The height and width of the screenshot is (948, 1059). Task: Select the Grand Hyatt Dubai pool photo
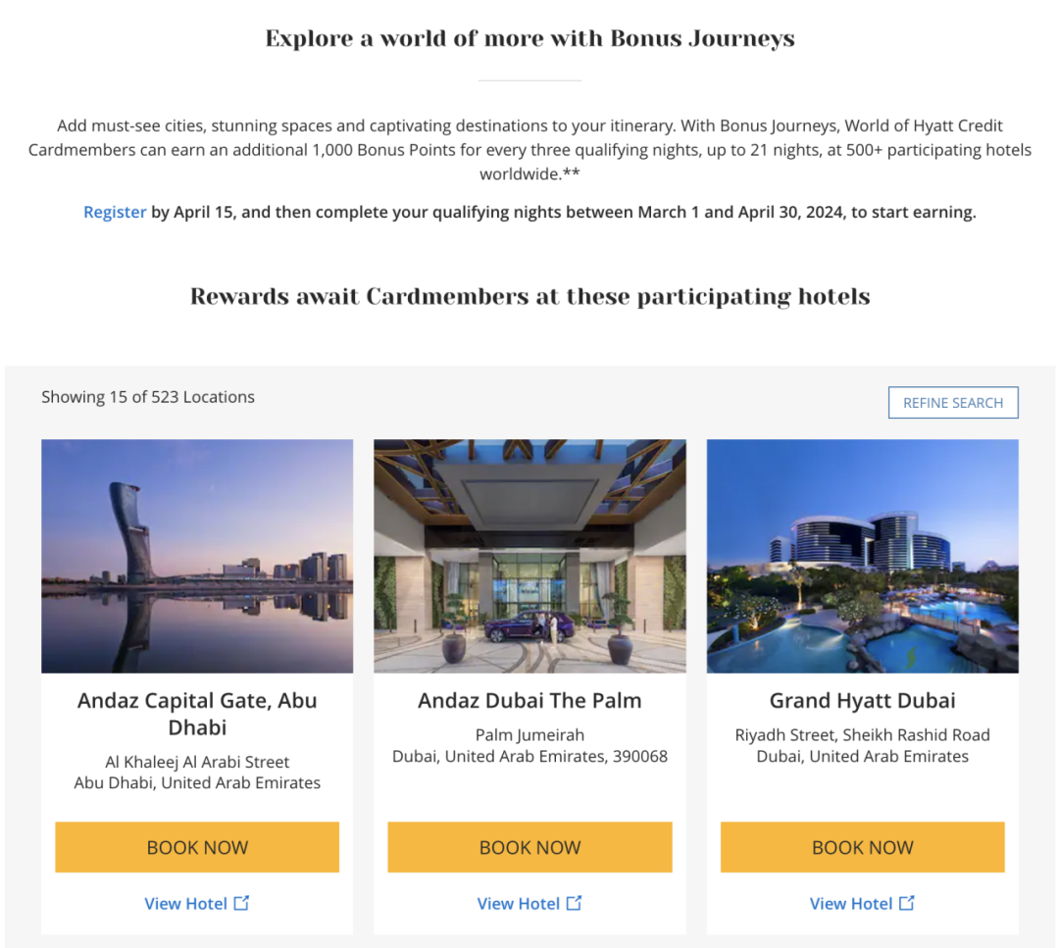point(863,557)
